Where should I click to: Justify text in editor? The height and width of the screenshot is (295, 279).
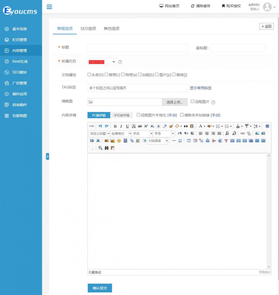pos(219,133)
